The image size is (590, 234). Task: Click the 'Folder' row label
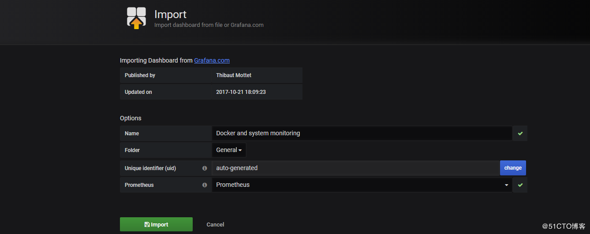tap(132, 150)
